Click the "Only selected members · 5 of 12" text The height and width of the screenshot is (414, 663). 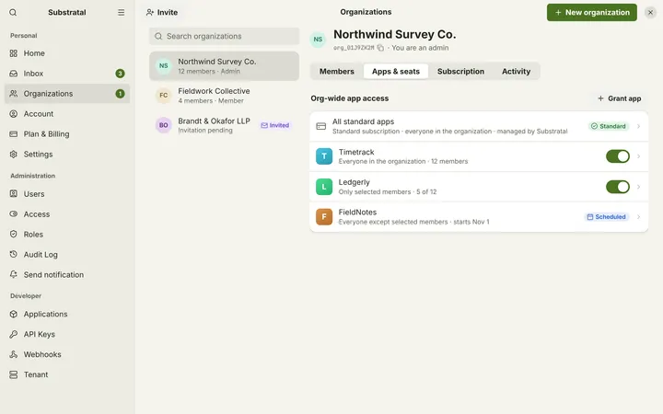[388, 191]
